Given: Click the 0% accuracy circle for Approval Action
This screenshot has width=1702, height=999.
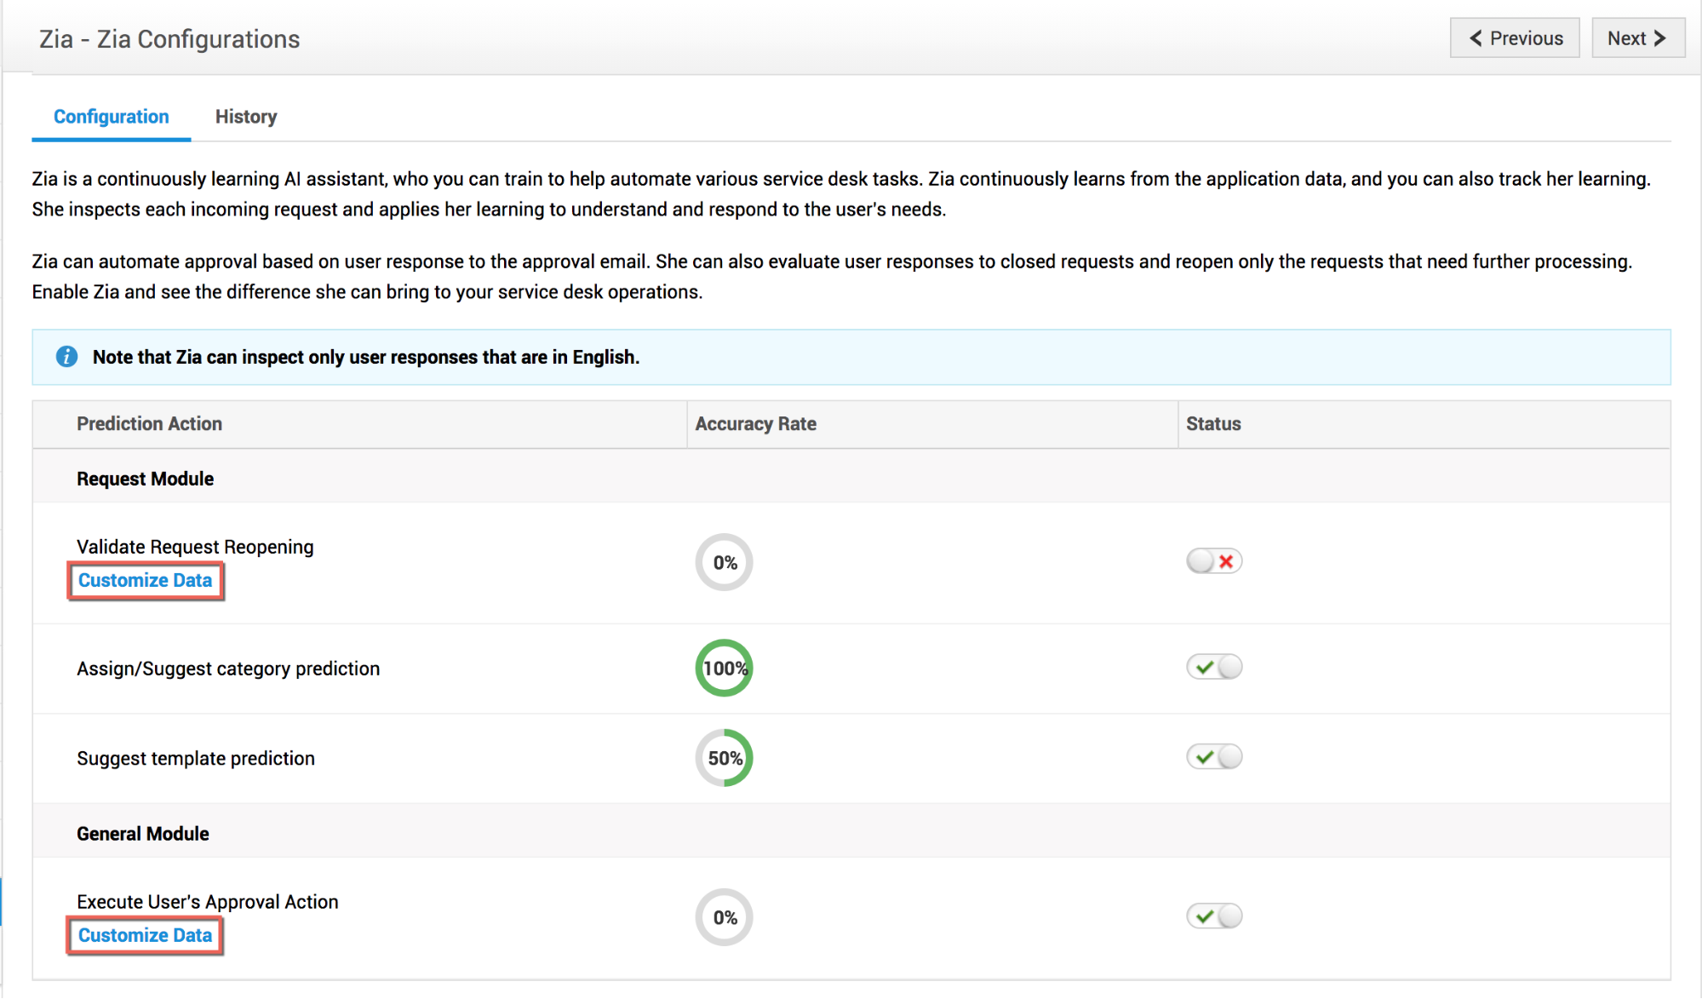Looking at the screenshot, I should pos(725,917).
